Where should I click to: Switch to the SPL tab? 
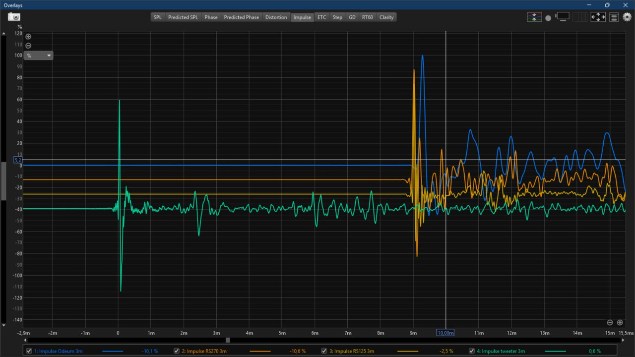click(157, 17)
